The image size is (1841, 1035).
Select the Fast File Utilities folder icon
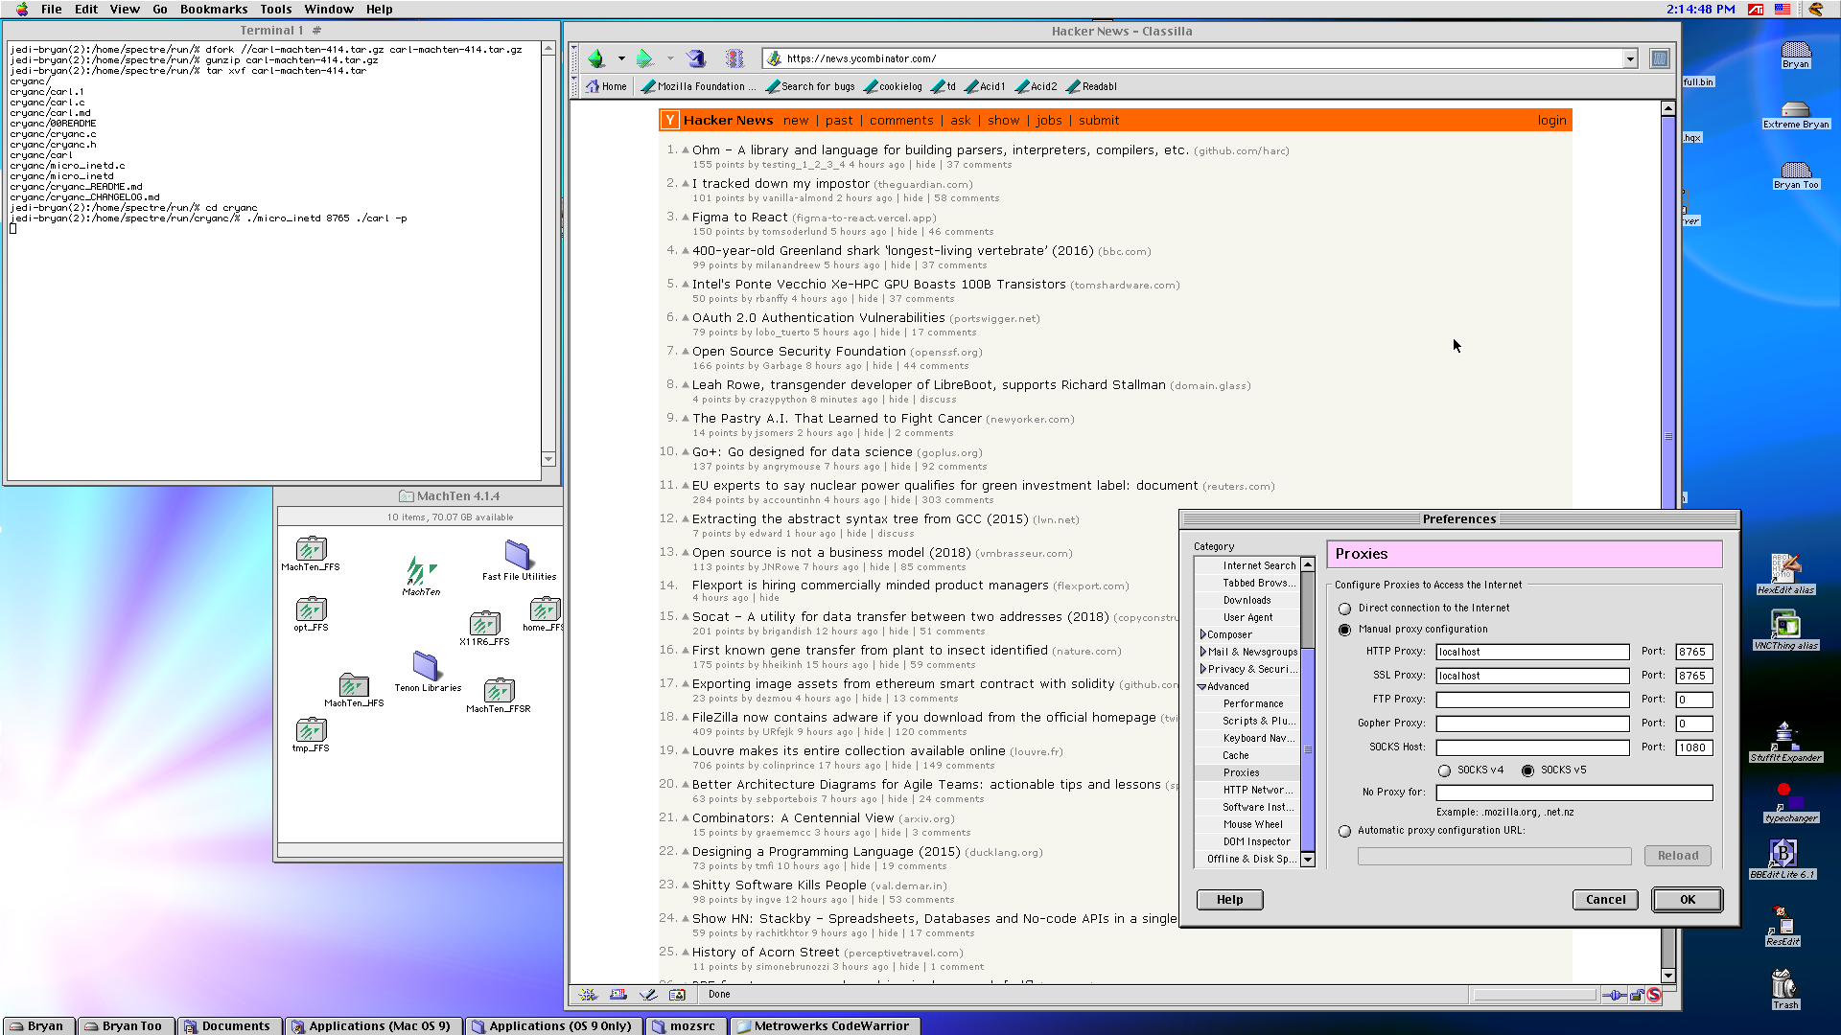coord(519,554)
